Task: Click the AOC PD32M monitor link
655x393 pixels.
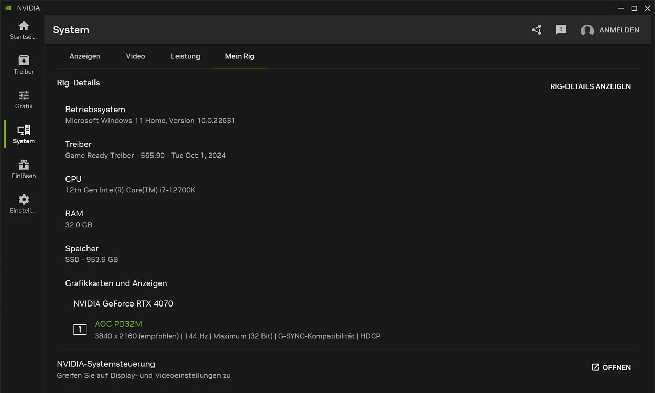Action: pyautogui.click(x=118, y=324)
